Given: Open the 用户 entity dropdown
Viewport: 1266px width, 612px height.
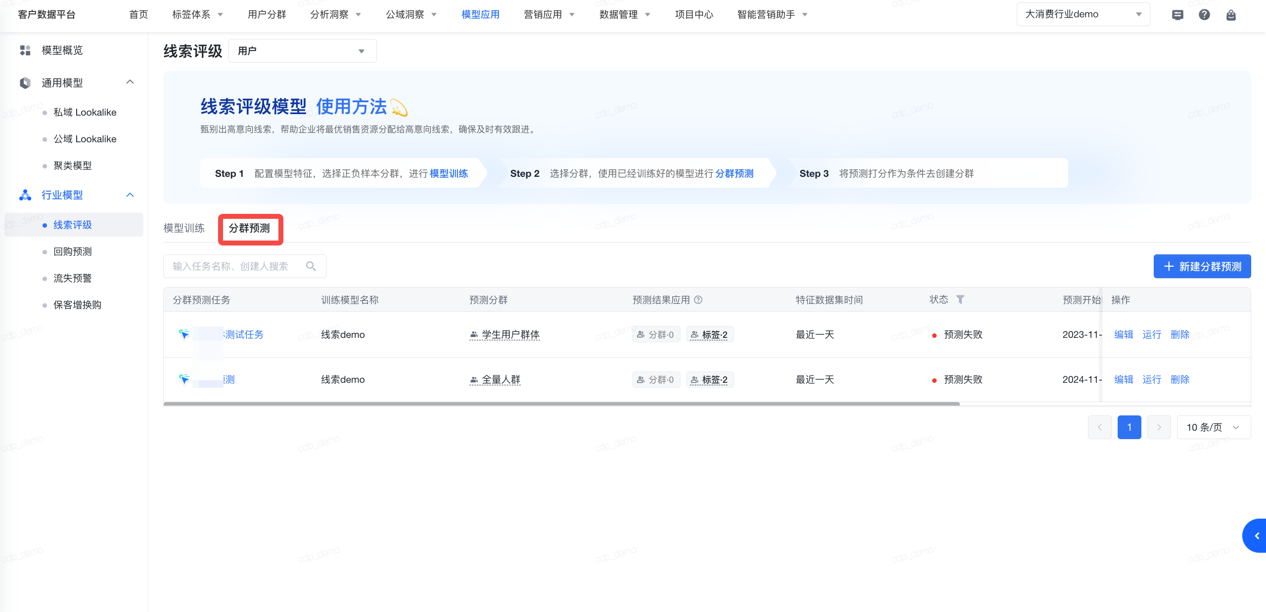Looking at the screenshot, I should click(302, 51).
